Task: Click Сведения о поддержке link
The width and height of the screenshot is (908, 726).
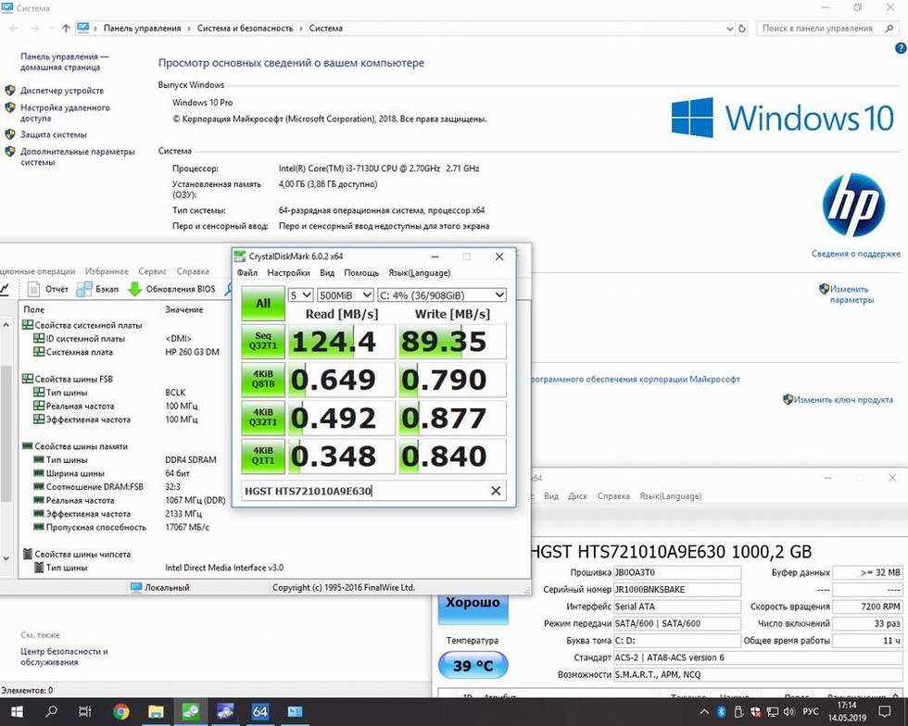Action: click(855, 254)
